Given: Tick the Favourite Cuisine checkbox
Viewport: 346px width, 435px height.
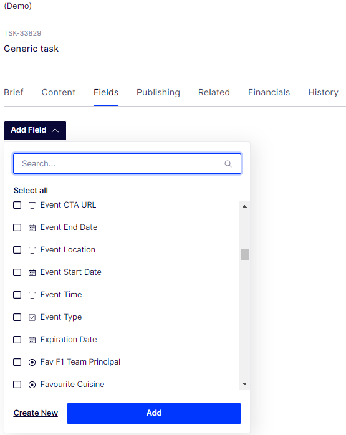Looking at the screenshot, I should tap(17, 385).
